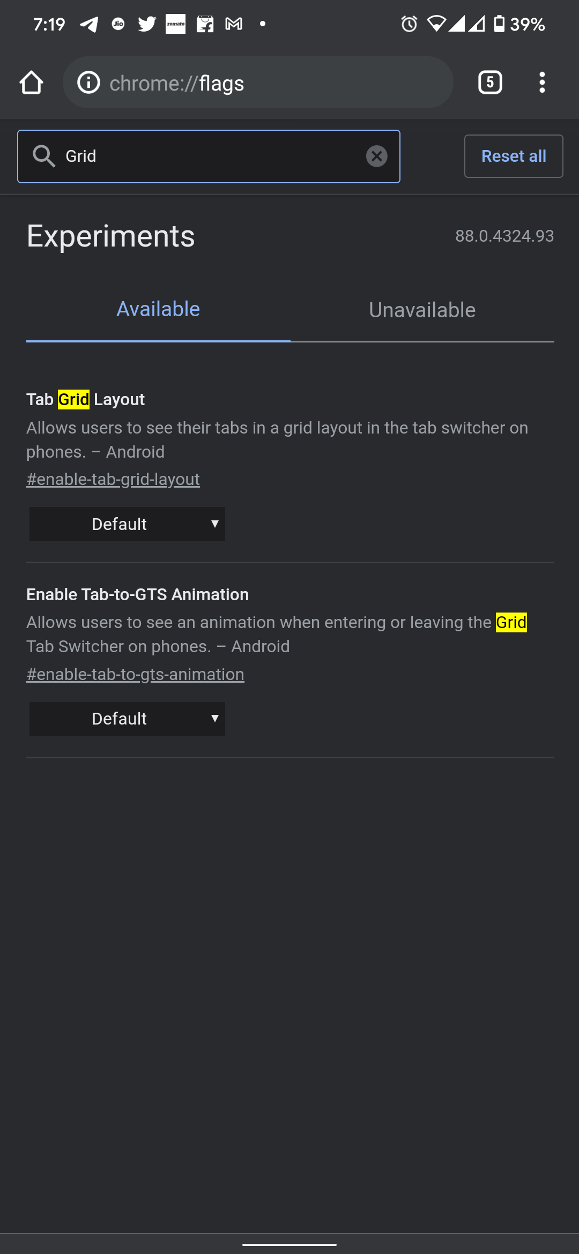
Task: Tap the search magnifier icon in flags search
Action: tap(45, 156)
